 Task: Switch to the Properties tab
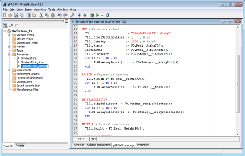[143, 145]
